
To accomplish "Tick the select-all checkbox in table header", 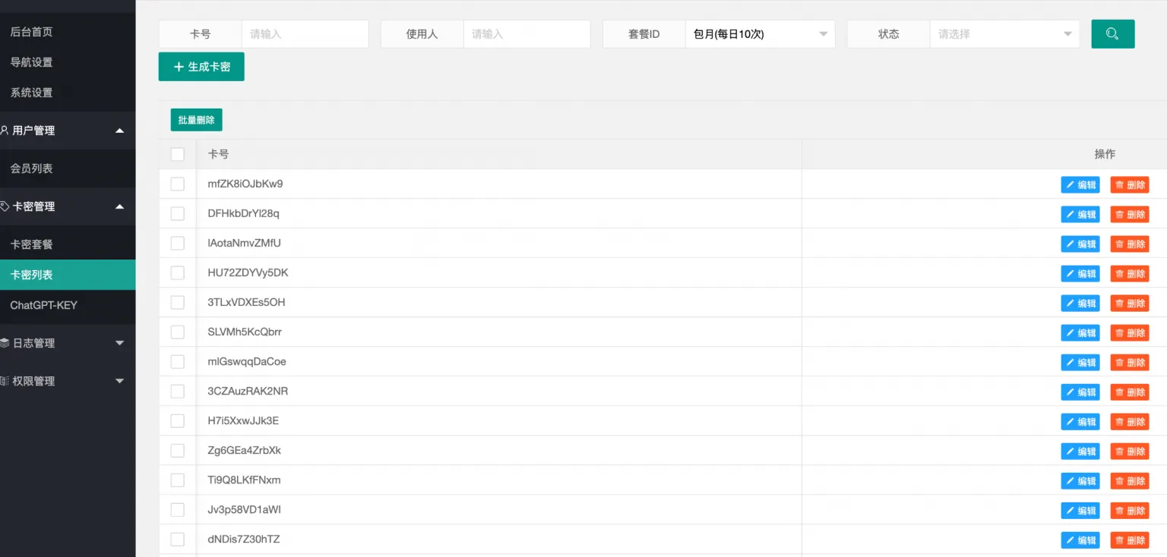I will (x=178, y=154).
